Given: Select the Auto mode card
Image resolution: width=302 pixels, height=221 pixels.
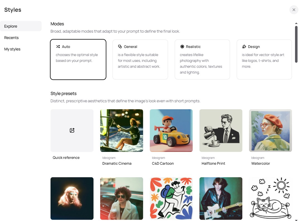Looking at the screenshot, I should click(x=78, y=59).
